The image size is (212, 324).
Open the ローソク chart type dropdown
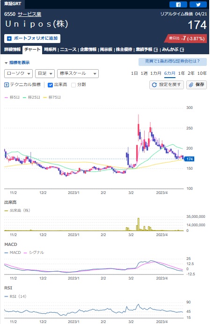(18, 73)
